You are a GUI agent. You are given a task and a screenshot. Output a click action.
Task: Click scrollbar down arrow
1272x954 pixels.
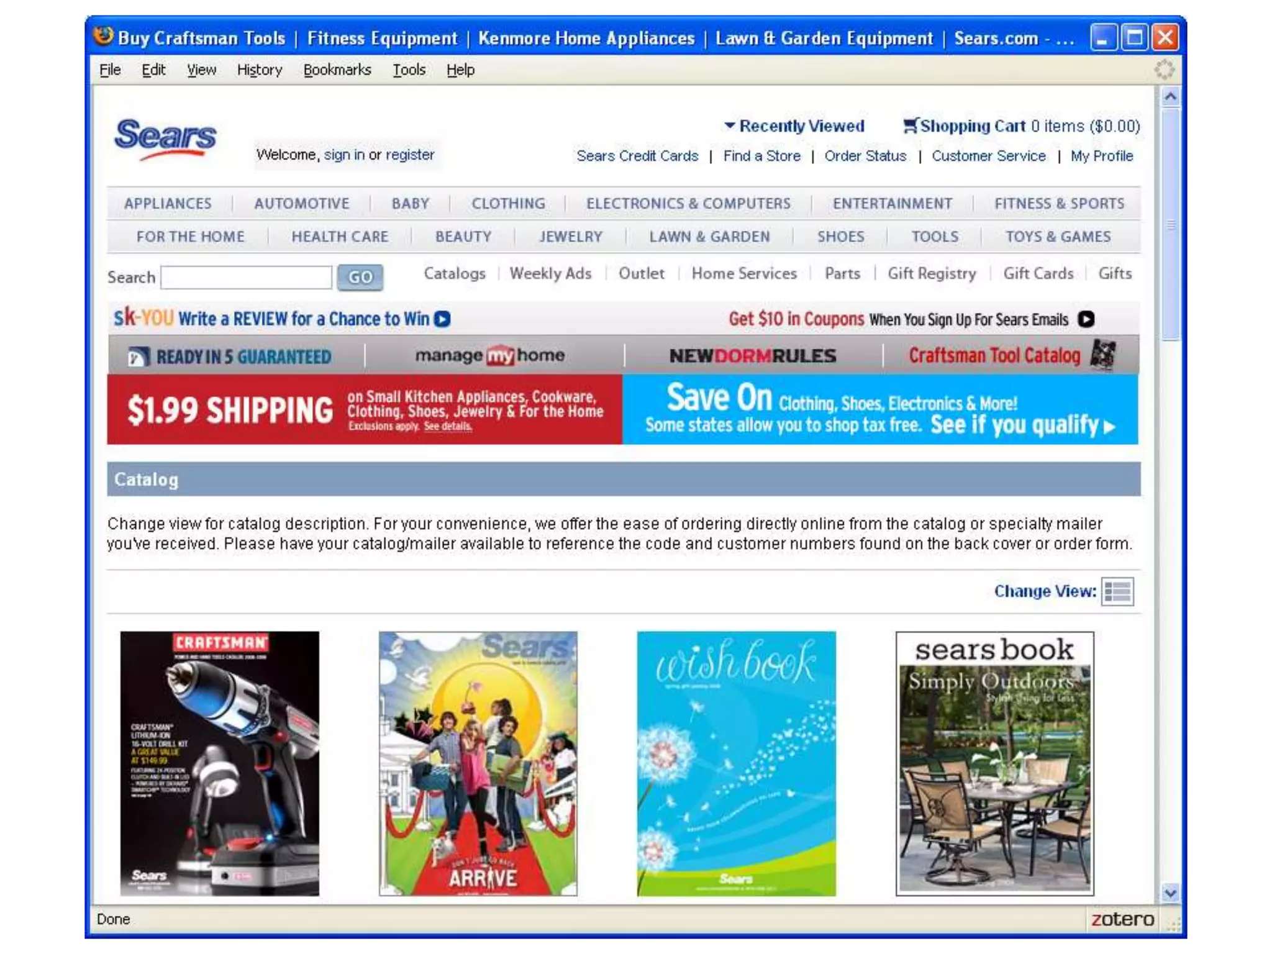click(1170, 893)
